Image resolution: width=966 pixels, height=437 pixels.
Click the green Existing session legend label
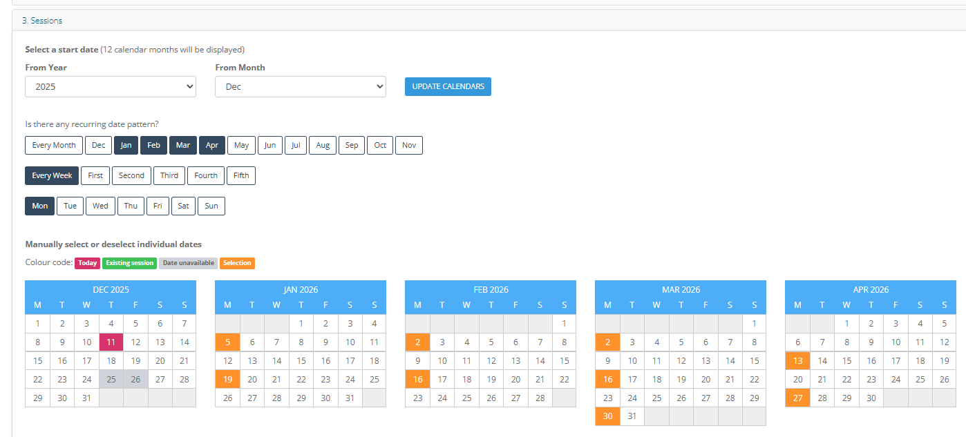130,263
